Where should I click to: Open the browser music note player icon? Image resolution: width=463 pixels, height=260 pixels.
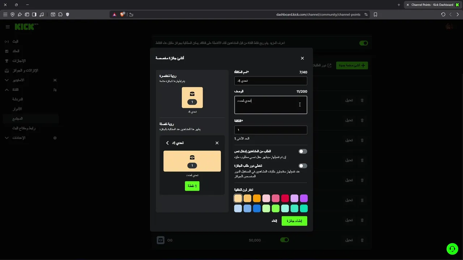[42, 14]
